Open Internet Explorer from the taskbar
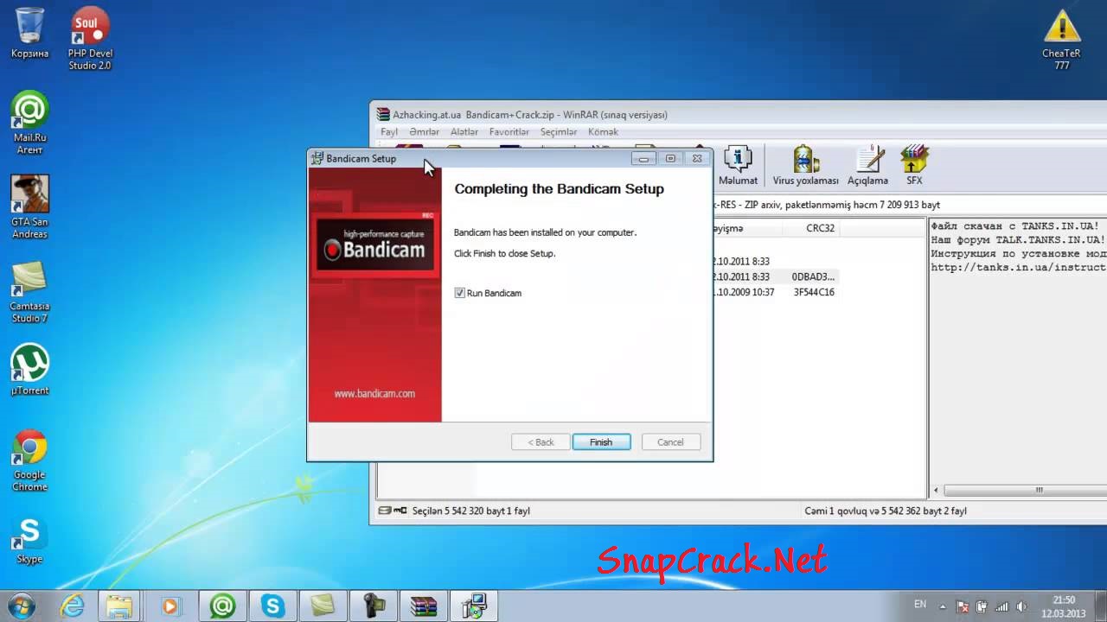The image size is (1107, 622). [x=73, y=606]
